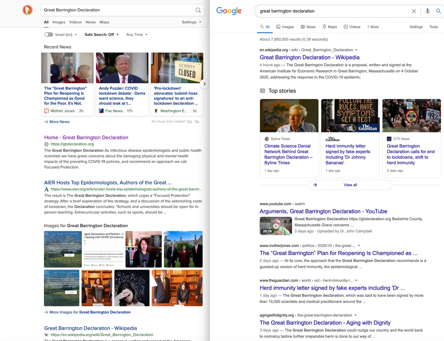The image size is (444, 341).
Task: Open the stressed woman scribble image thumbnail
Action: tap(132, 288)
